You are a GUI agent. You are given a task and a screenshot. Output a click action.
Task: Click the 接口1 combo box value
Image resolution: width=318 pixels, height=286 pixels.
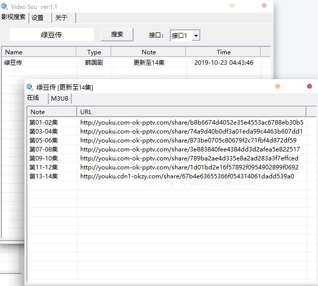click(x=181, y=36)
